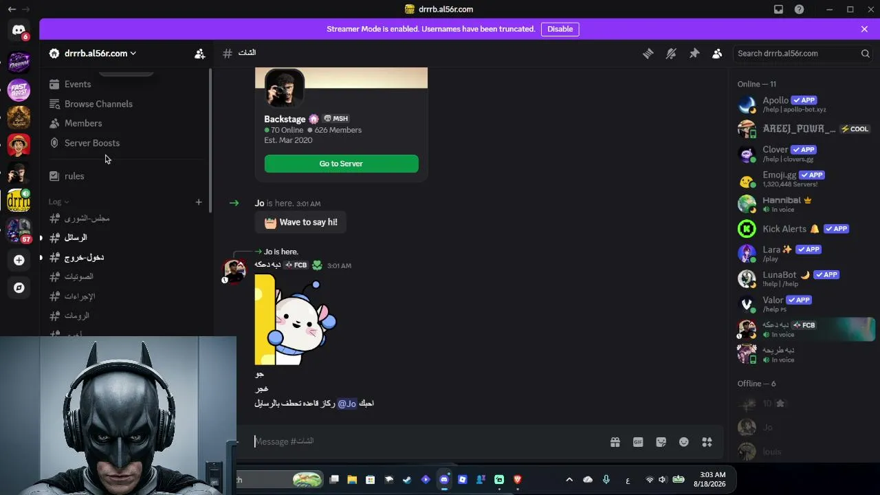880x495 pixels.
Task: Click the plus icon to create a channel in Log
Action: click(x=199, y=202)
